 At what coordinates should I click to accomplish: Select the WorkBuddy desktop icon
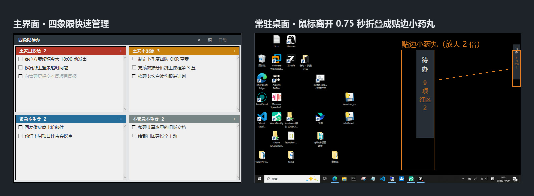(x=277, y=118)
